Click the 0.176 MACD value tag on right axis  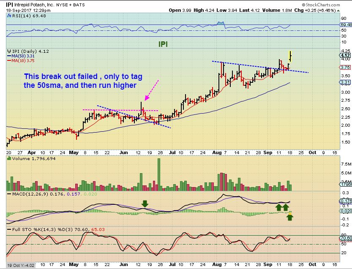tap(346, 201)
